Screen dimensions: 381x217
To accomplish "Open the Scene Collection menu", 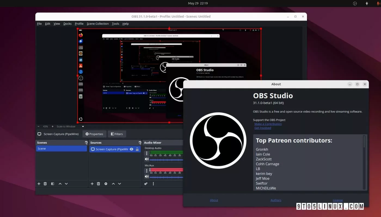I will point(97,24).
